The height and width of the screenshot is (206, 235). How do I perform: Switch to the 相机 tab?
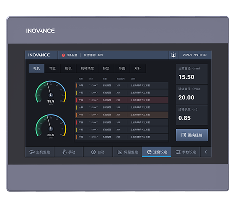(68, 68)
